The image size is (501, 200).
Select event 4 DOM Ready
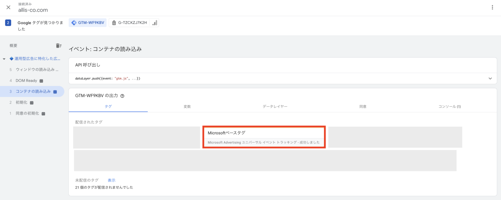[x=26, y=81]
